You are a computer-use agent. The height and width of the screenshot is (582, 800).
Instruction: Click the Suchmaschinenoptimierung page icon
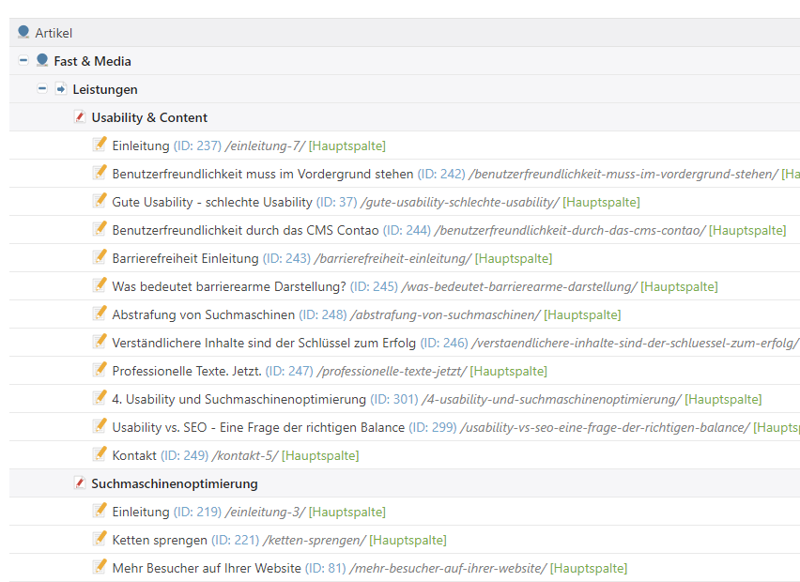pos(80,482)
